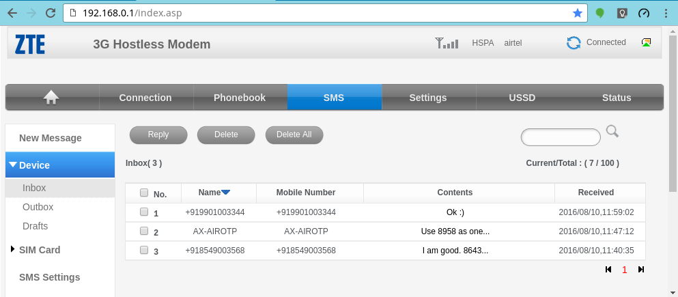Screen dimensions: 678x297
Task: Go to last page of inbox
Action: 640,270
